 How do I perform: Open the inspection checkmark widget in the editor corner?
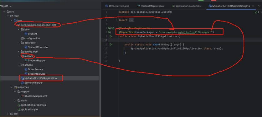click(x=257, y=12)
